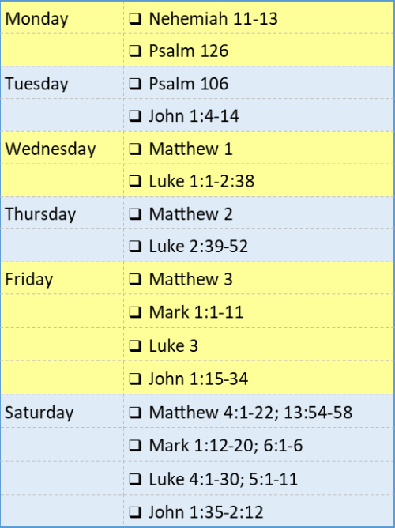Tick the Psalm 126 checkbox
Viewport: 395px width, 528px height.
[135, 51]
